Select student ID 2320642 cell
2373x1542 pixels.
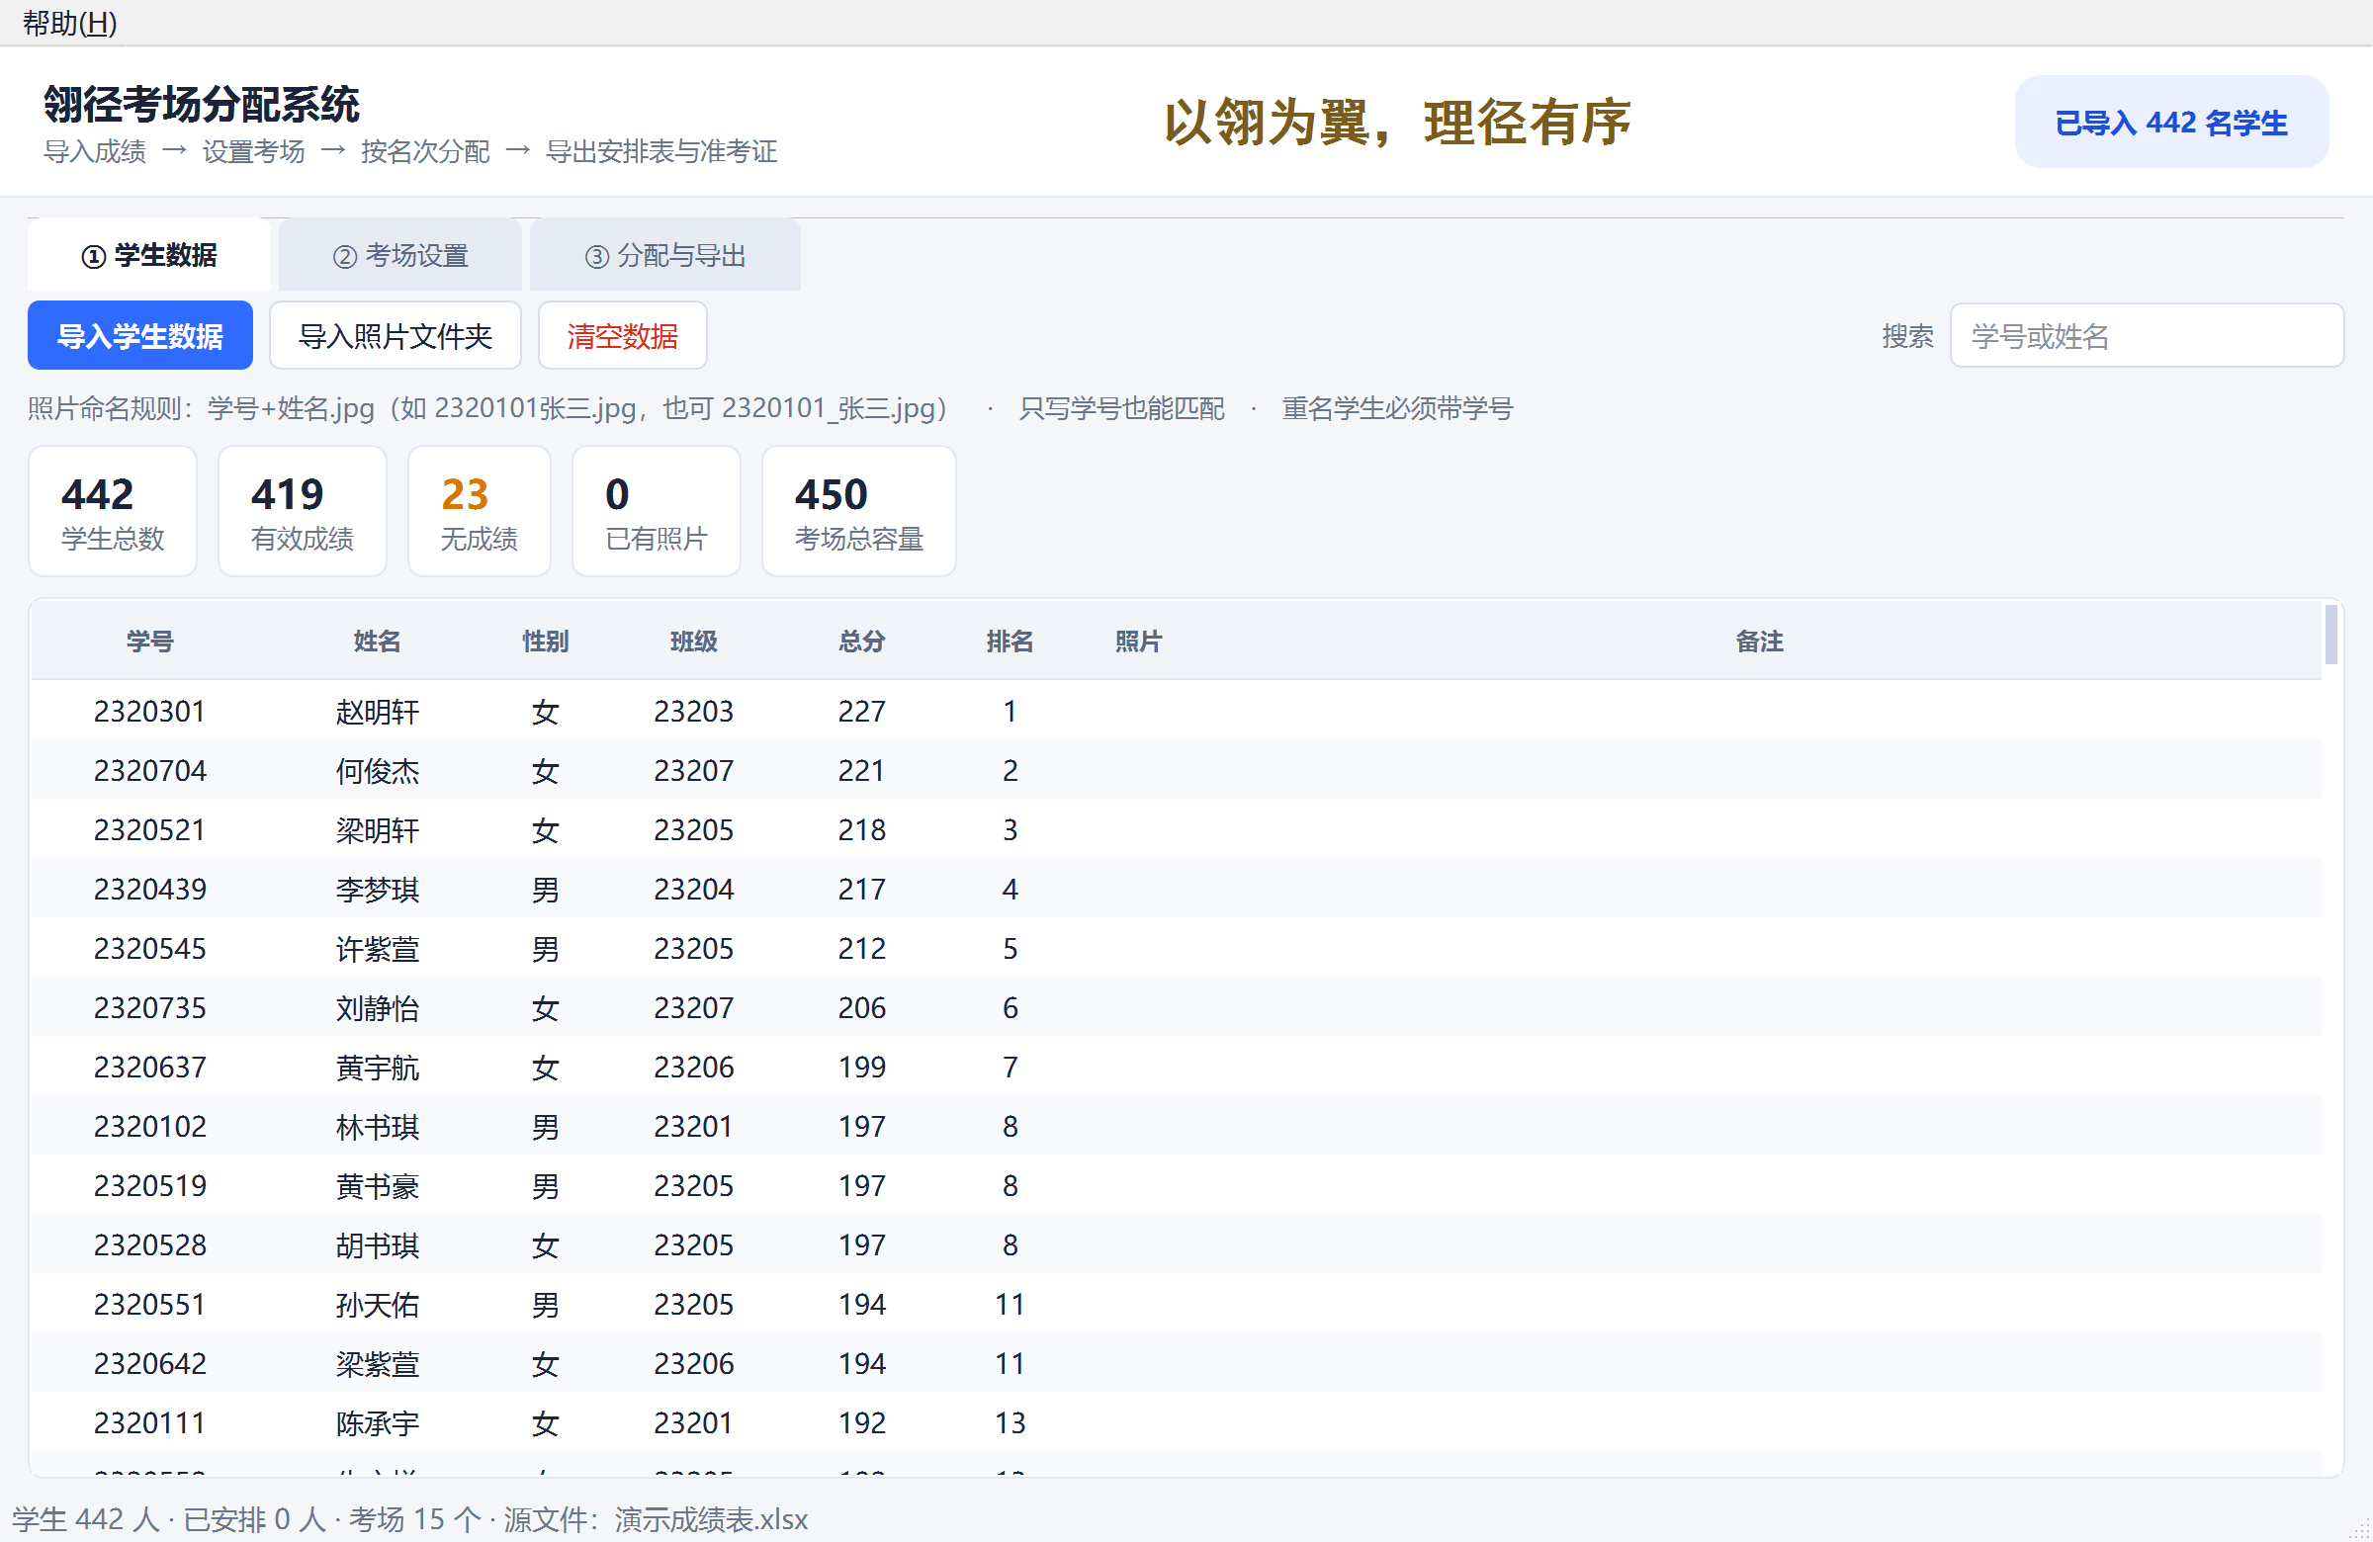(x=149, y=1365)
